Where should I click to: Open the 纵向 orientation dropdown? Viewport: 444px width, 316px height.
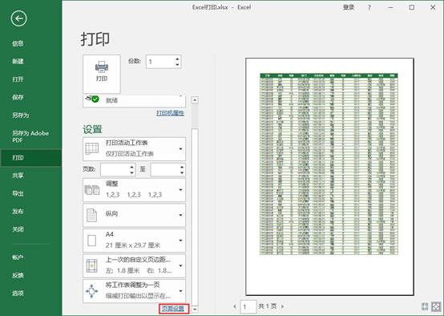coord(134,215)
